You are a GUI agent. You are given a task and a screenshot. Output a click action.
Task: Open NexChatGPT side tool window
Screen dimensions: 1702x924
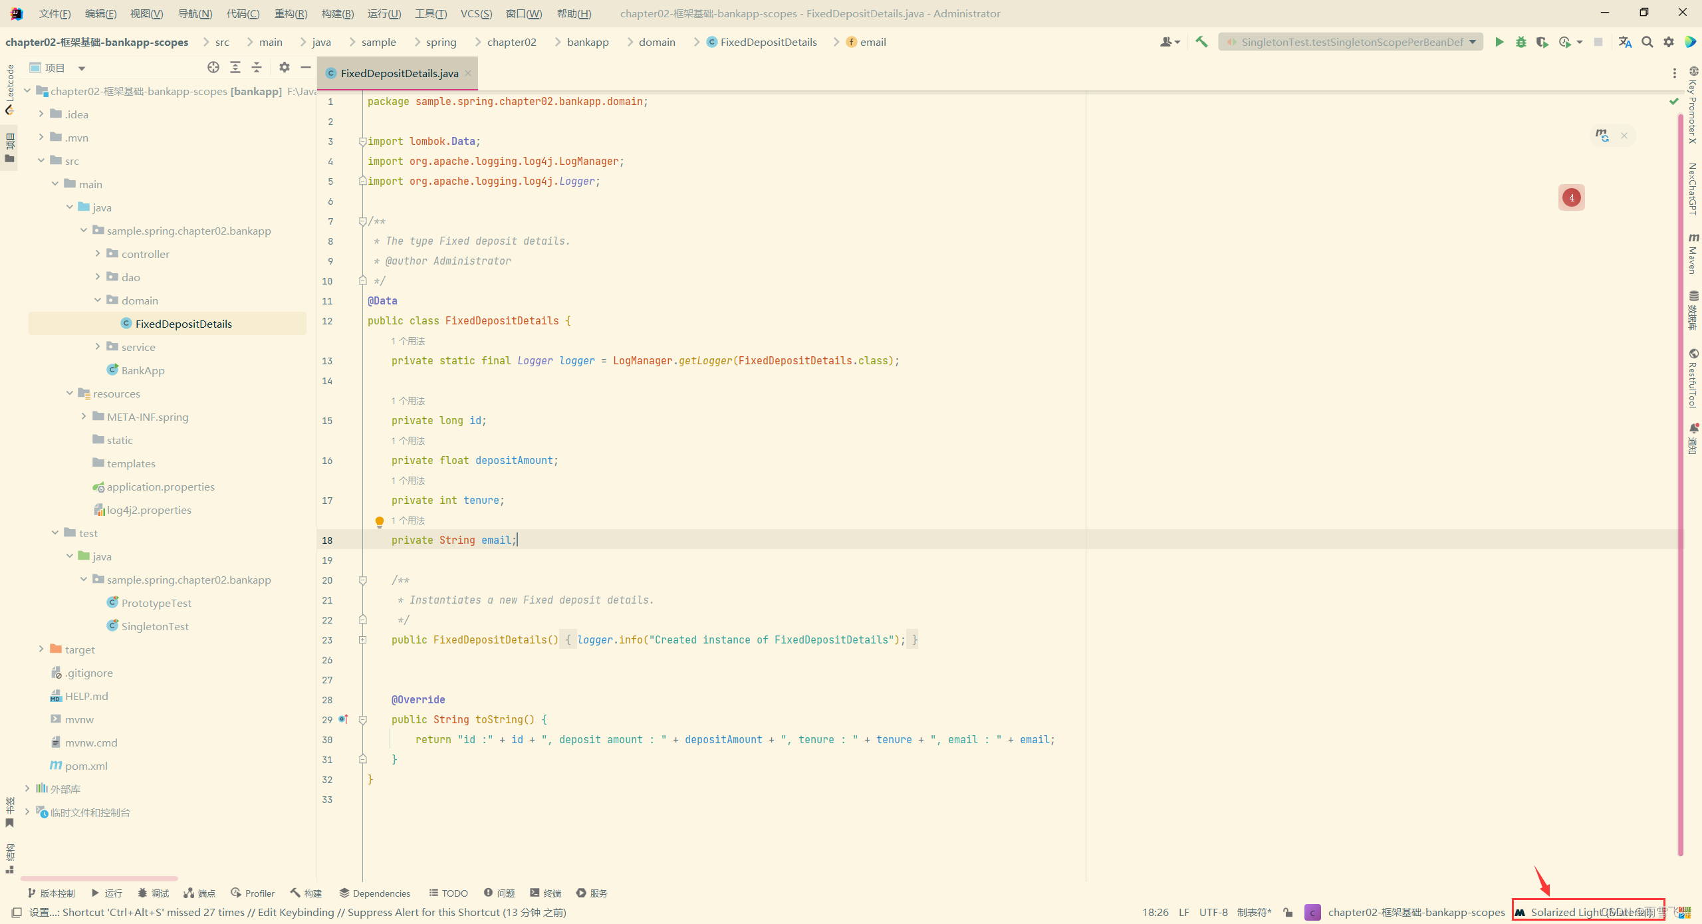pos(1693,189)
